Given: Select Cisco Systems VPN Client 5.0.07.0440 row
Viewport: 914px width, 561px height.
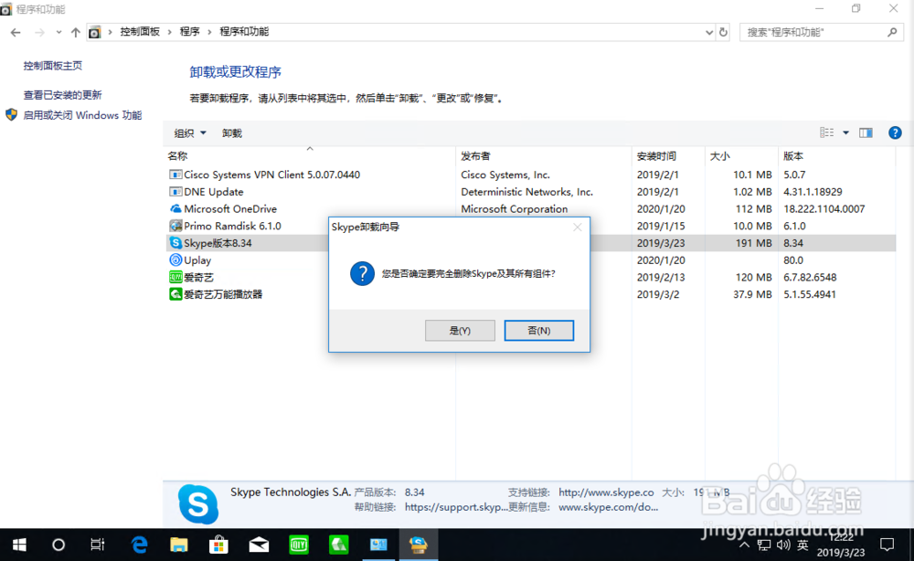Looking at the screenshot, I should [530, 175].
